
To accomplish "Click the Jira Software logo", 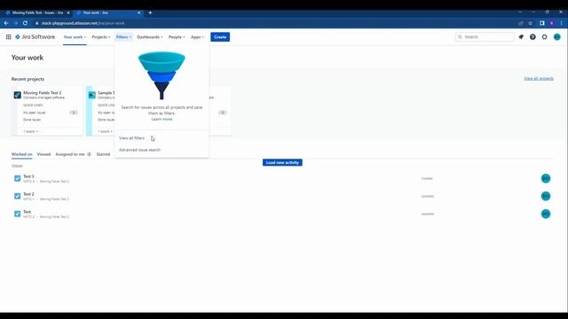I will 35,37.
